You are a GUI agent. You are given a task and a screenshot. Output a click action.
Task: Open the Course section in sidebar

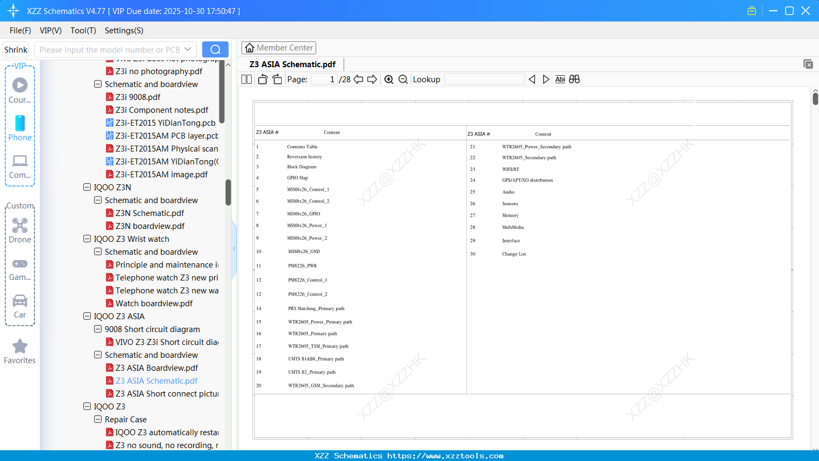point(20,90)
